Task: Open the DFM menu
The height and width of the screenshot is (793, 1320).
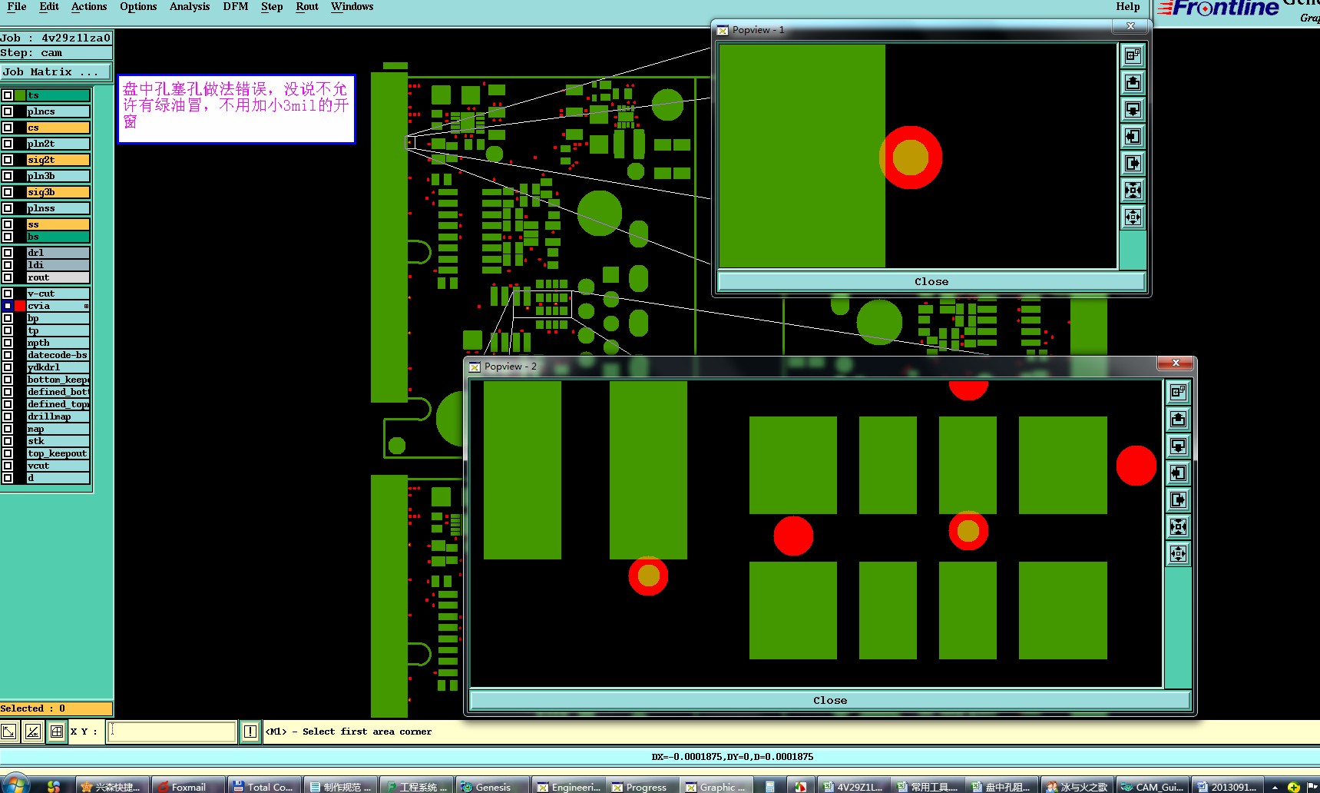Action: (x=236, y=7)
